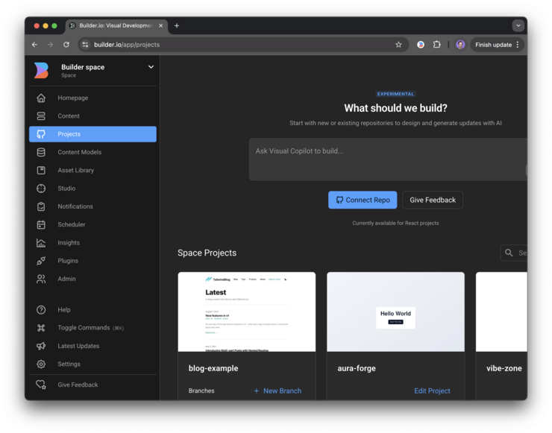Click the browser reload icon
Viewport: 552px width, 433px height.
pos(66,45)
